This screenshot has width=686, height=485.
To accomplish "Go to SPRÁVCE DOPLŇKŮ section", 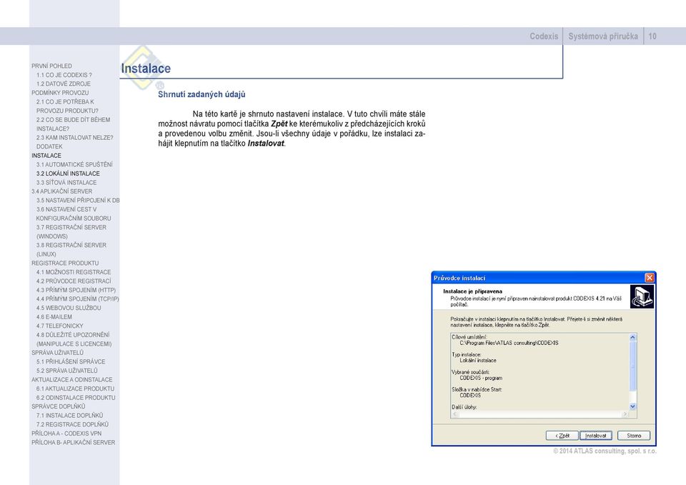I will [58, 406].
